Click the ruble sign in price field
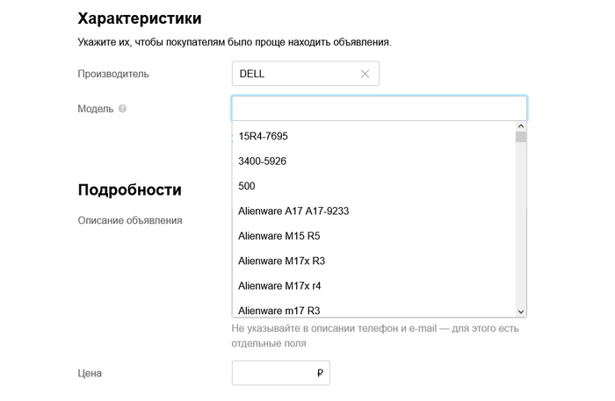This screenshot has height=401, width=615. click(320, 373)
